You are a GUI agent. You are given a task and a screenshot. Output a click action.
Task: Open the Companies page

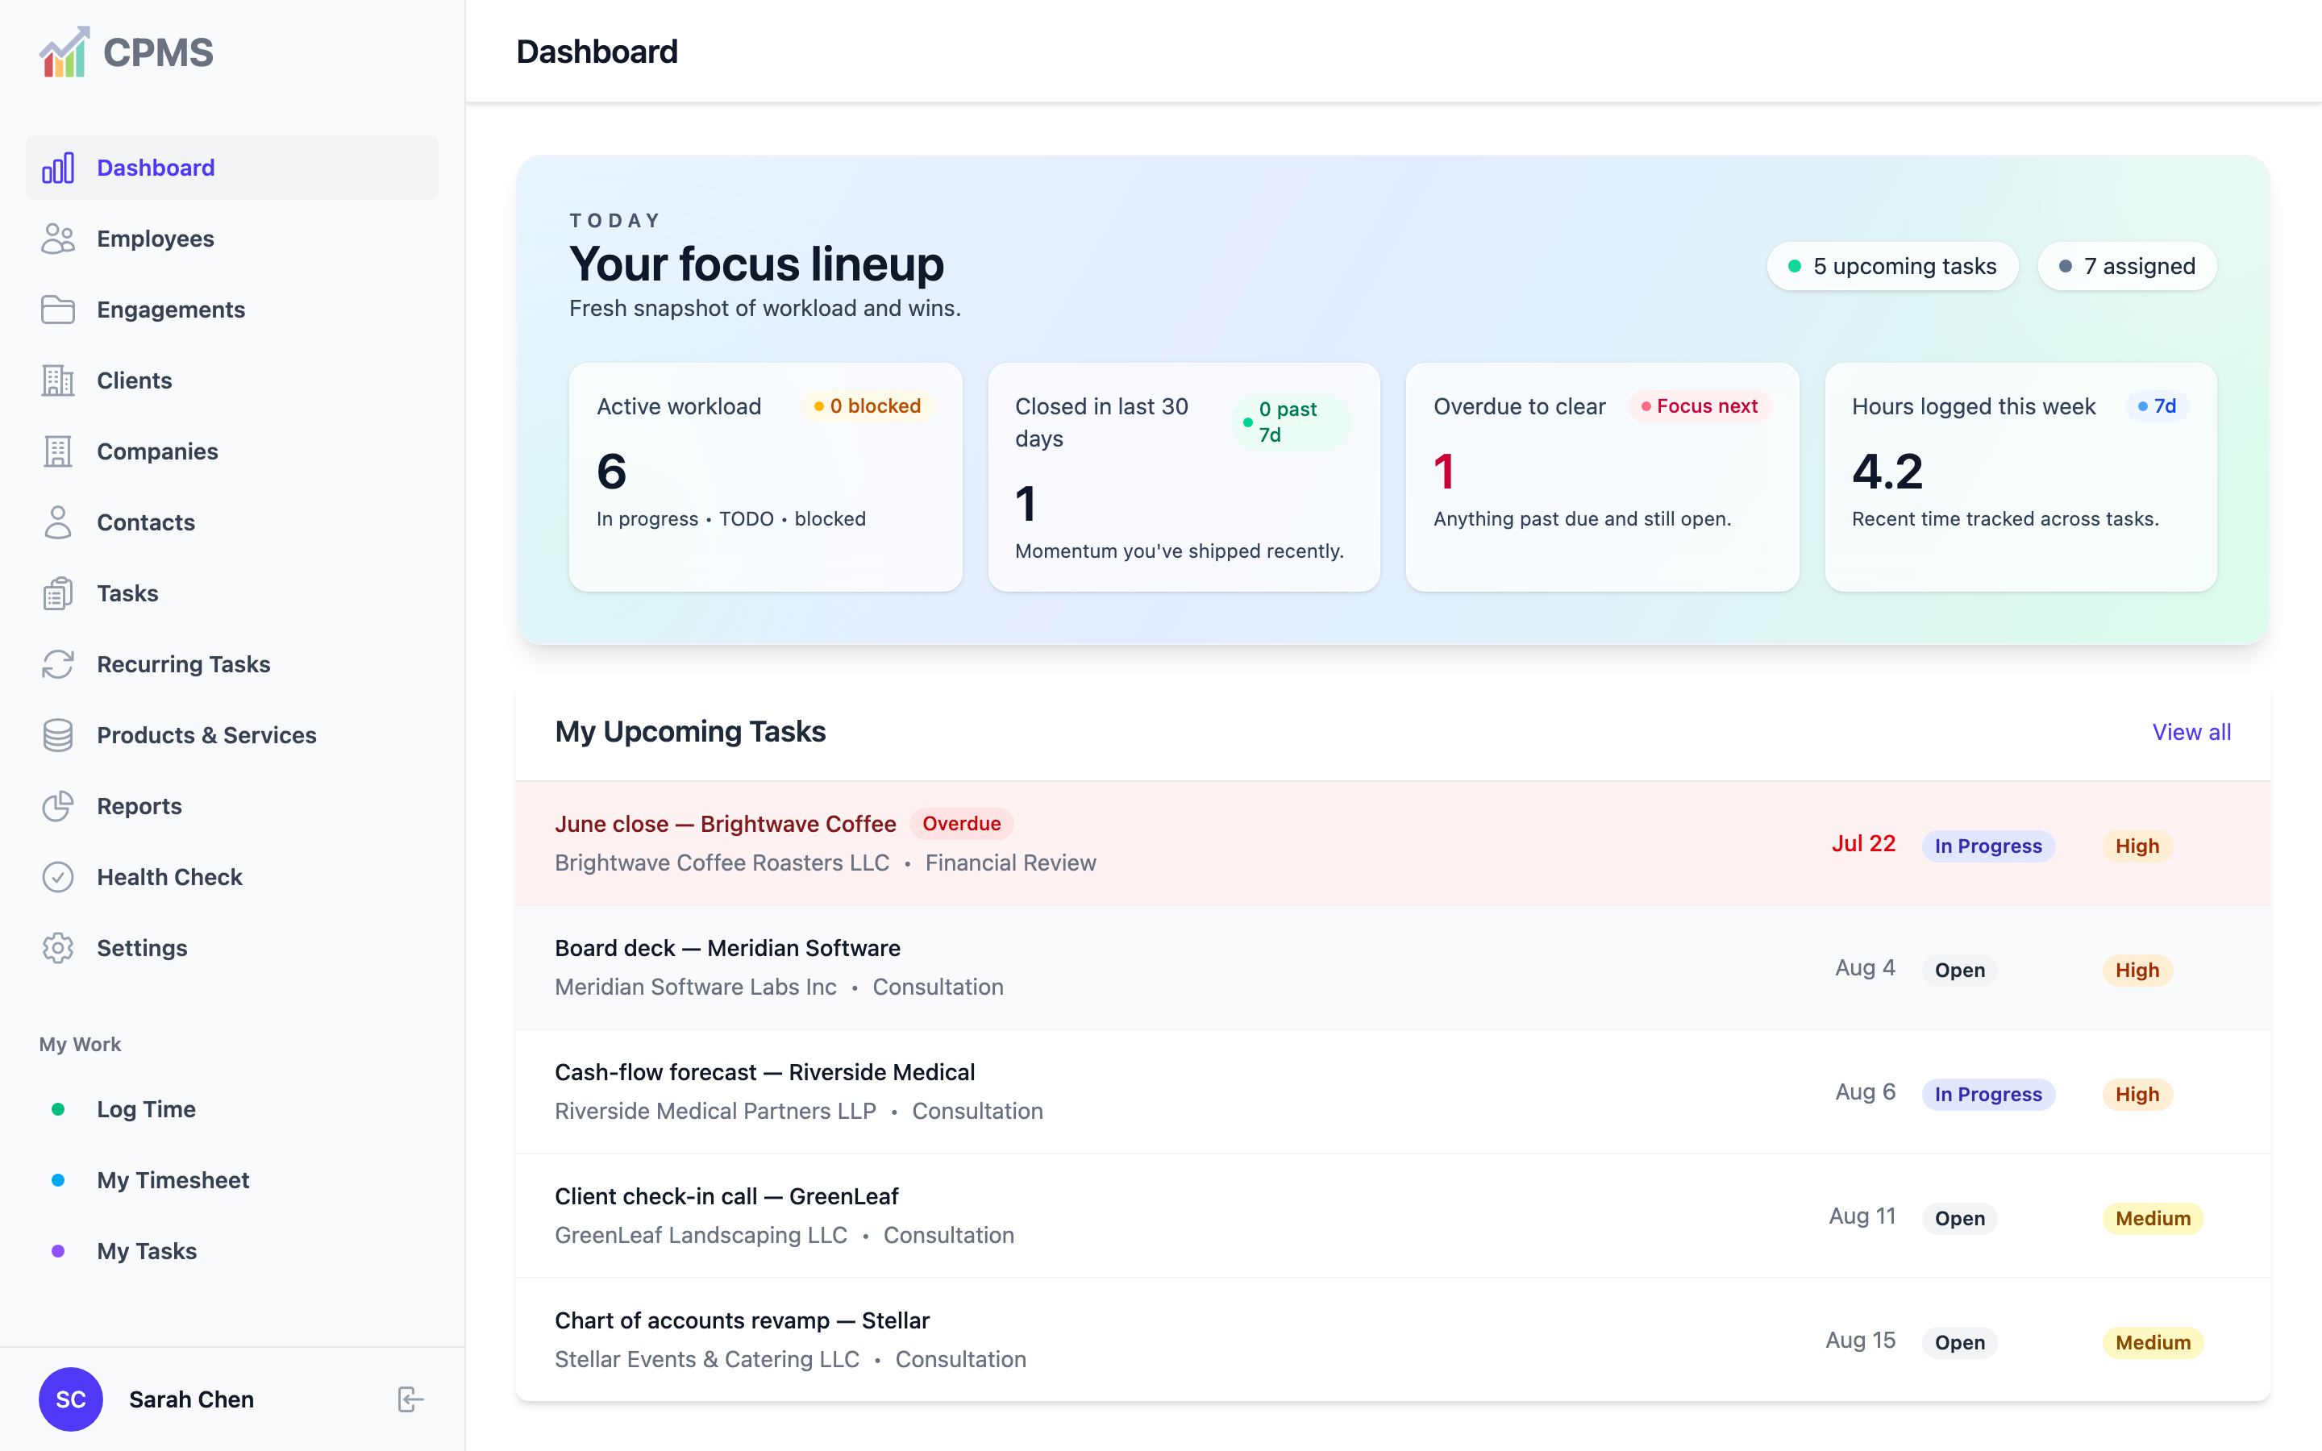[232, 452]
